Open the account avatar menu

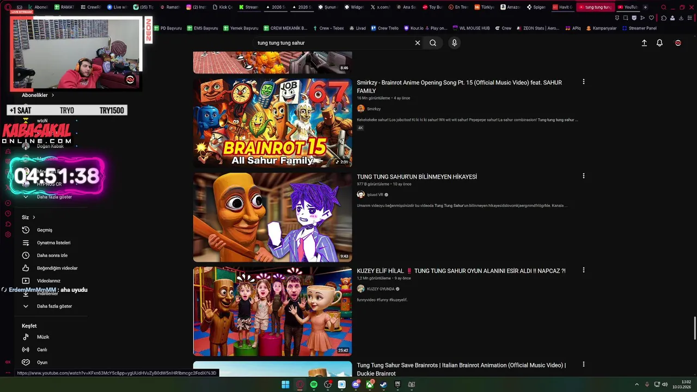[x=678, y=43]
